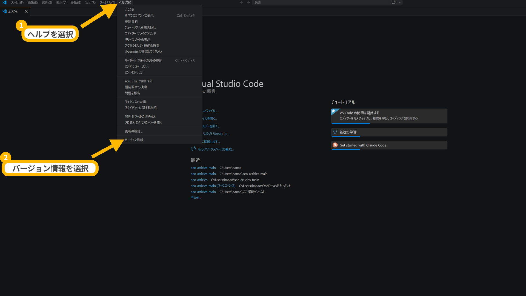Open the ターミナル(T) menu
The image size is (526, 296).
pyautogui.click(x=107, y=2)
